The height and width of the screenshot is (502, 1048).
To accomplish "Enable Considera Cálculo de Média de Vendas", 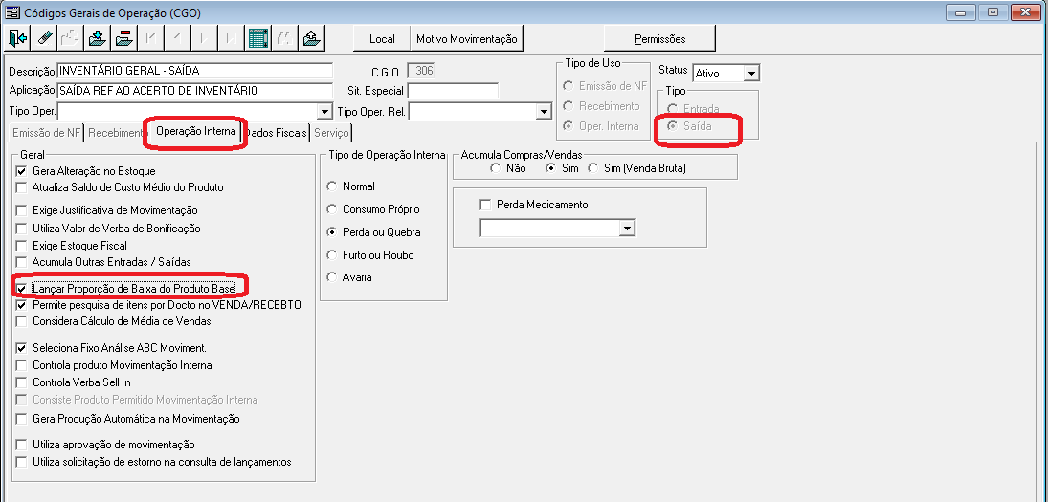I will point(22,321).
